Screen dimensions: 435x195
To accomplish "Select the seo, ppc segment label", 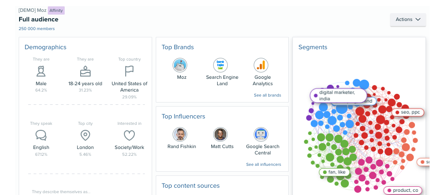I will [408, 113].
